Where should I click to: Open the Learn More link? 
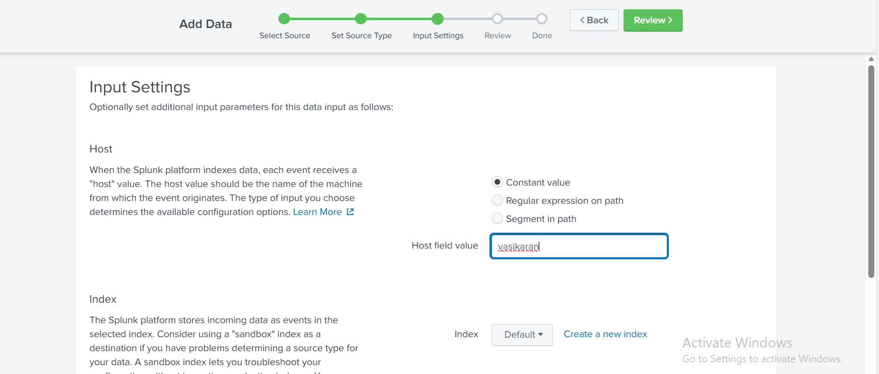click(x=317, y=212)
